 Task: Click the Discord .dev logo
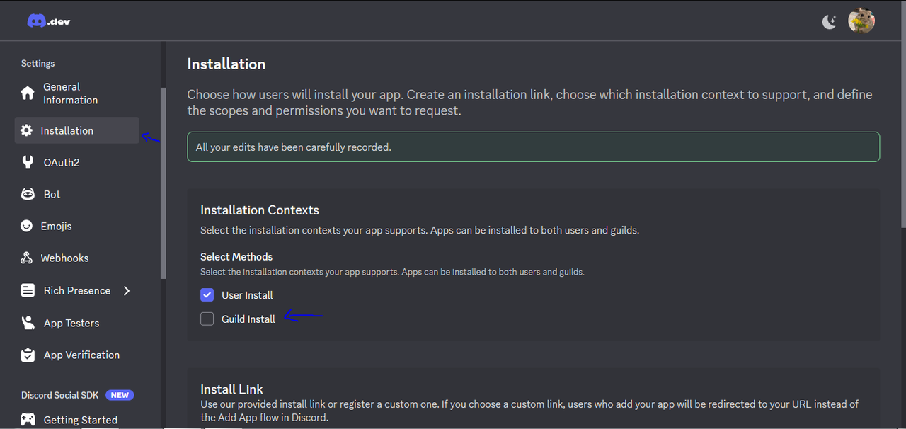49,21
